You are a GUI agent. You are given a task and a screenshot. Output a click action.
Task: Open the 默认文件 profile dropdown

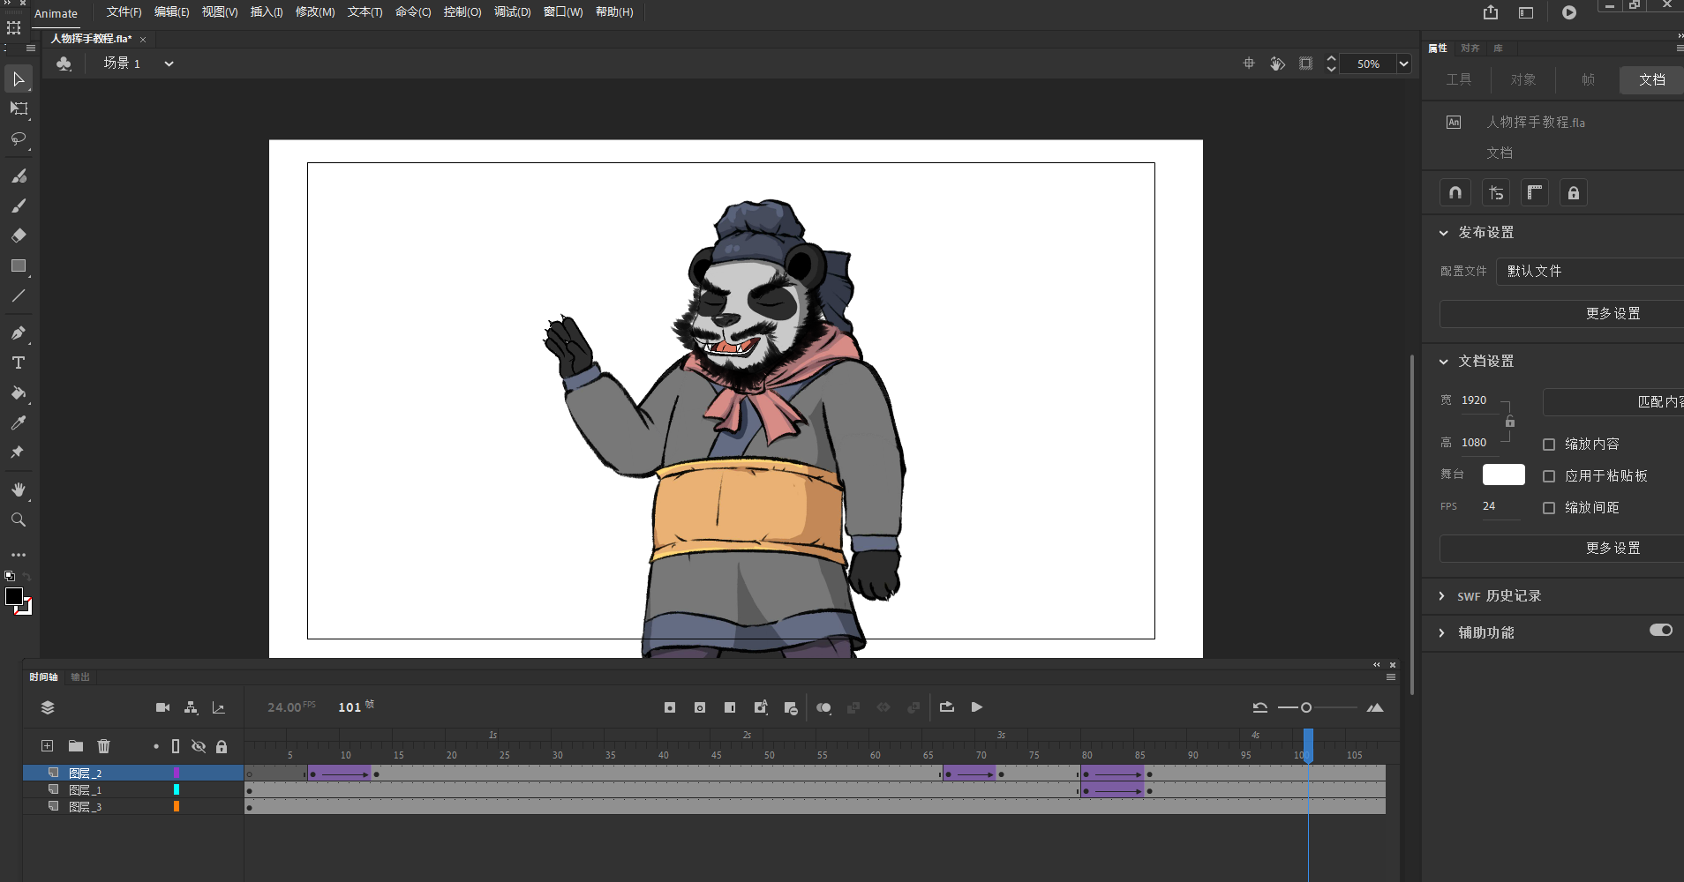tap(1590, 271)
